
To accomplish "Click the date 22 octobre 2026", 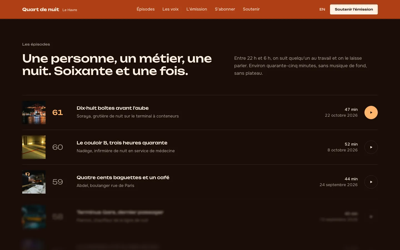I will [341, 115].
